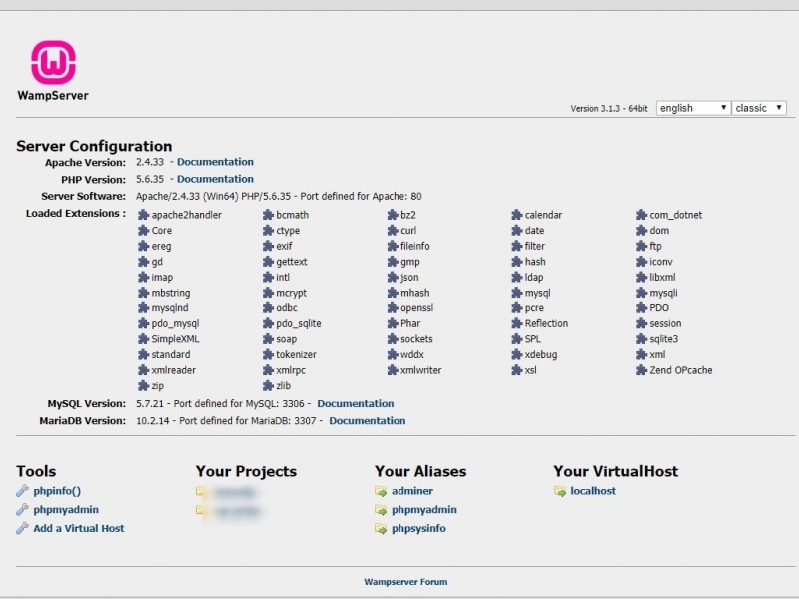Open the Apache Version Documentation link

tap(215, 162)
